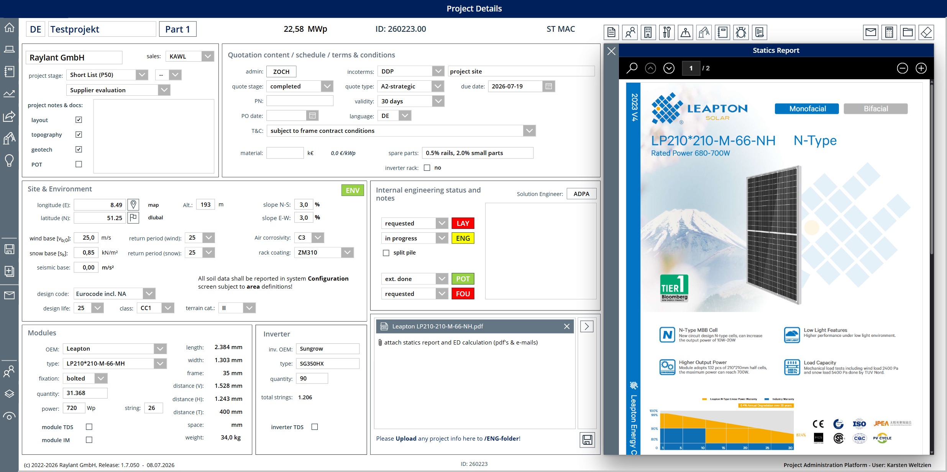This screenshot has height=472, width=947.
Task: Open the line chart icon in the sidebar
Action: point(9,93)
